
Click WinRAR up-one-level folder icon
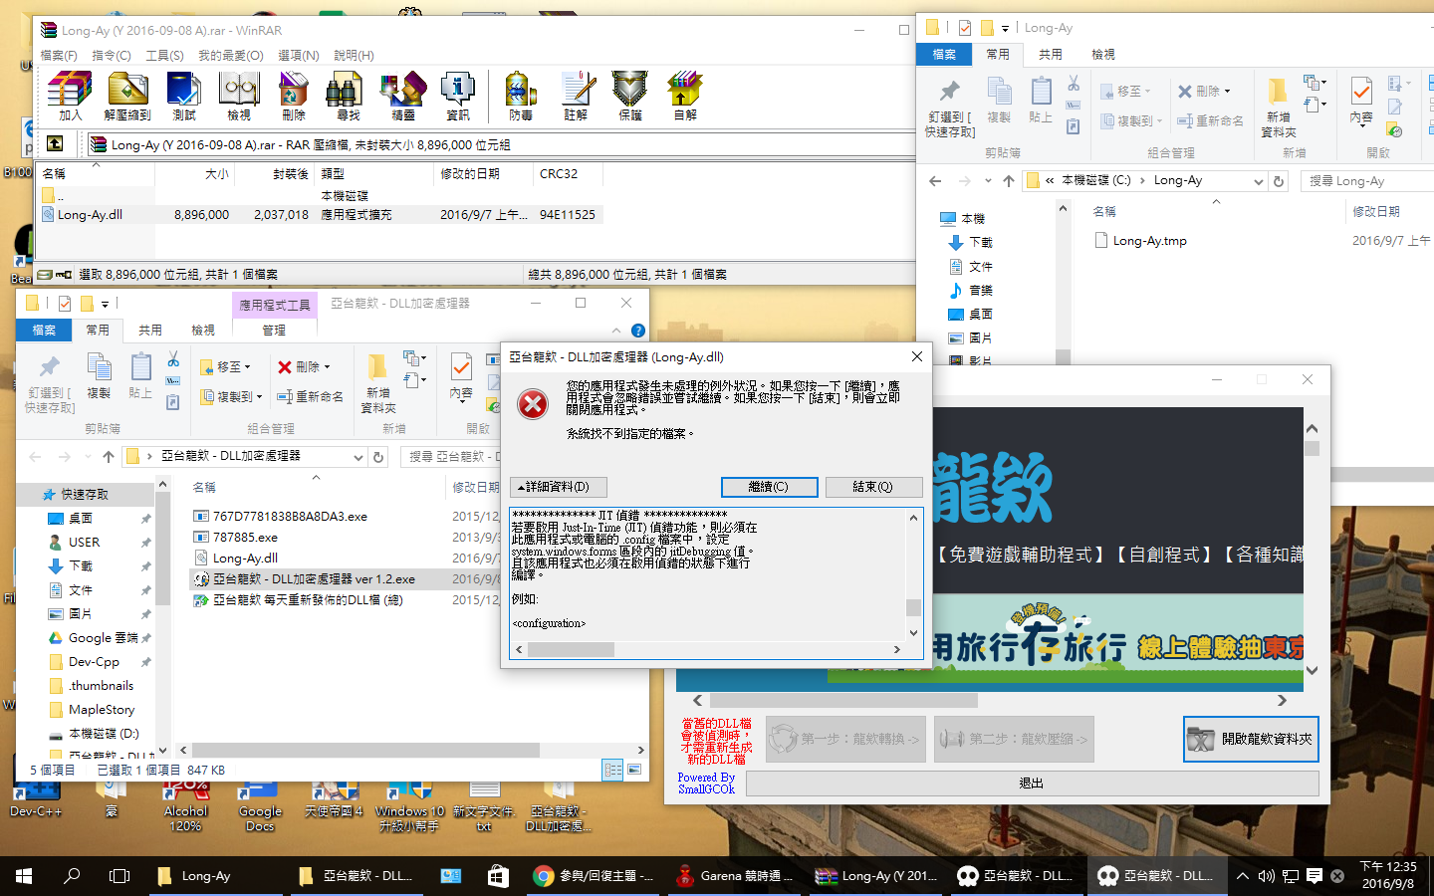(x=55, y=144)
